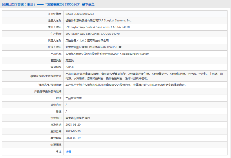Click agent address 北京市朝阳区建国门外大街
The image size is (231, 158).
(93, 47)
